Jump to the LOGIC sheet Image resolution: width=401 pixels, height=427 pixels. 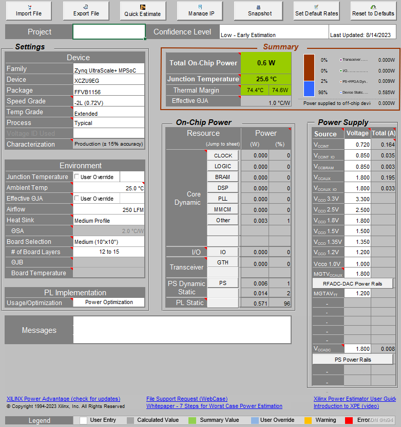tap(223, 166)
